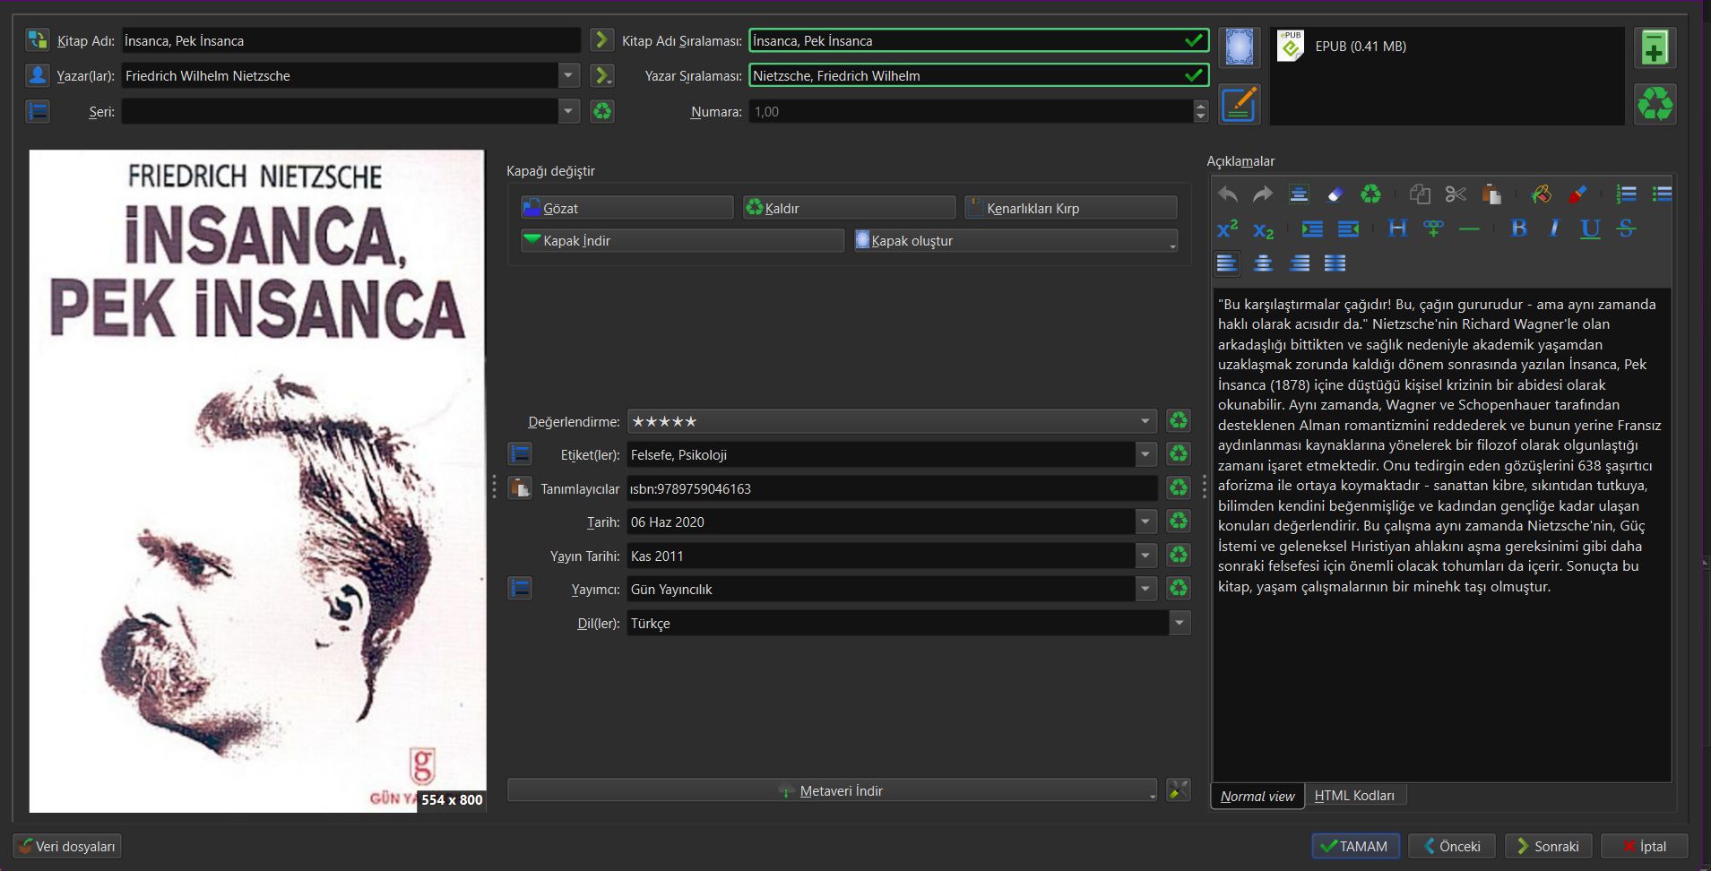Open heading style H menu
Screen dimensions: 1711x871
point(1397,229)
